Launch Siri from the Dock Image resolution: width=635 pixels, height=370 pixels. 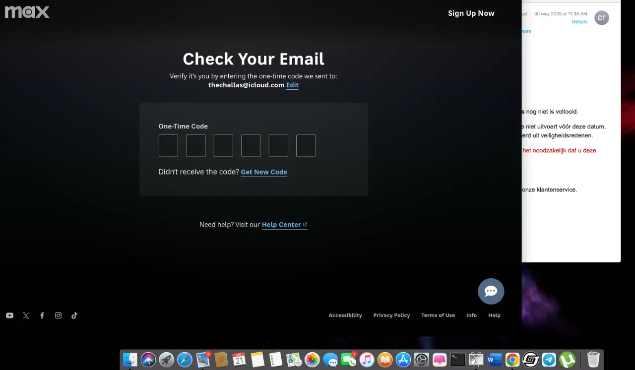pyautogui.click(x=148, y=359)
